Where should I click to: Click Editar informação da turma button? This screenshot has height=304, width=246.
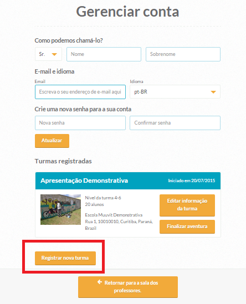point(187,205)
